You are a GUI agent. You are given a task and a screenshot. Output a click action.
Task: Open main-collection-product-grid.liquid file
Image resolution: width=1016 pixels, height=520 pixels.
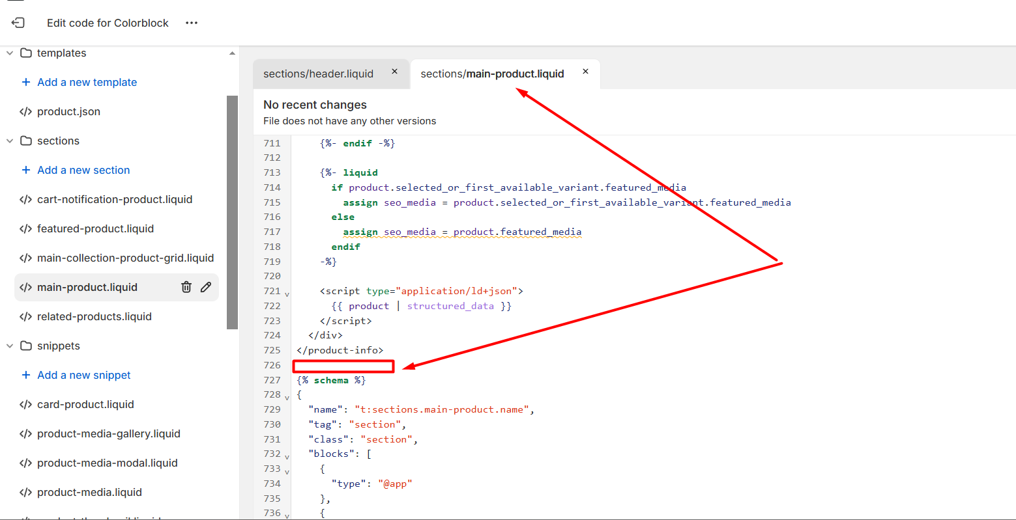tap(125, 258)
